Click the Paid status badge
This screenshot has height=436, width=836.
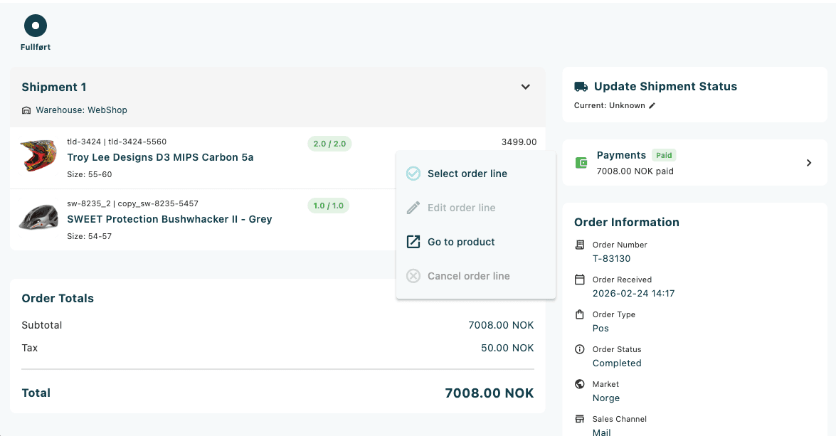664,156
